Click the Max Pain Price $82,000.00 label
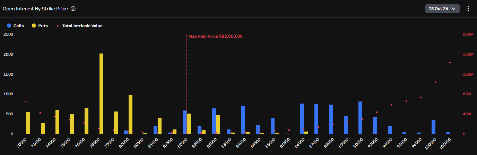477x155 pixels. tap(215, 36)
